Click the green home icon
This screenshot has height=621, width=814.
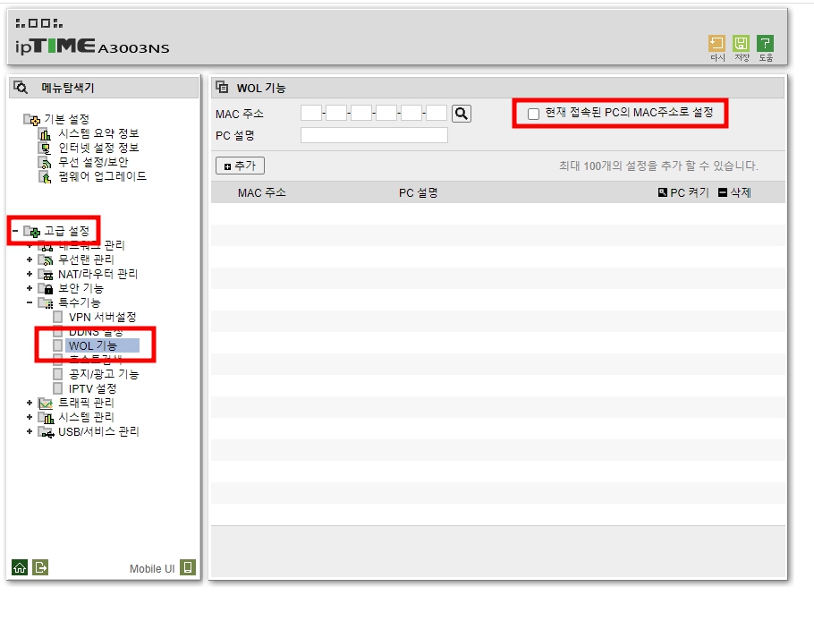pos(20,567)
